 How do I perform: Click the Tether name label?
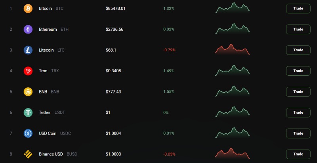45,112
